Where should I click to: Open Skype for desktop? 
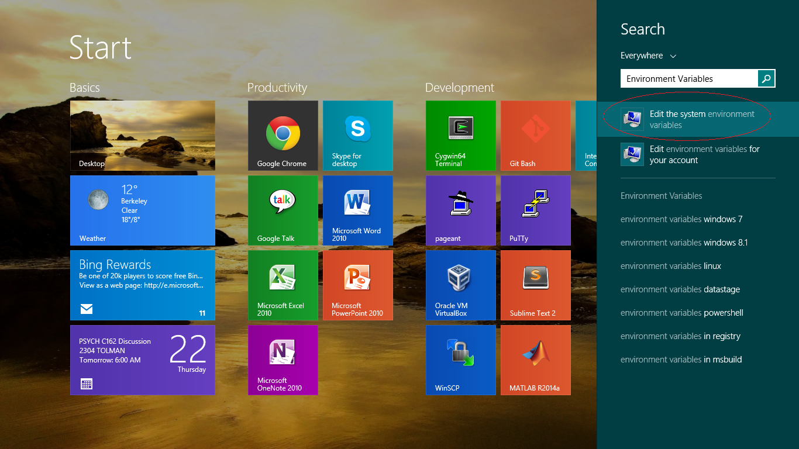[x=357, y=136]
